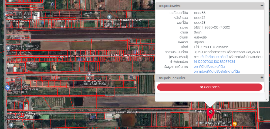Viewport: 270px width, 129px height.
Task: Open directions link จากที่นี่ไปยังแปลงที่ดิน
Action: pyautogui.click(x=209, y=67)
